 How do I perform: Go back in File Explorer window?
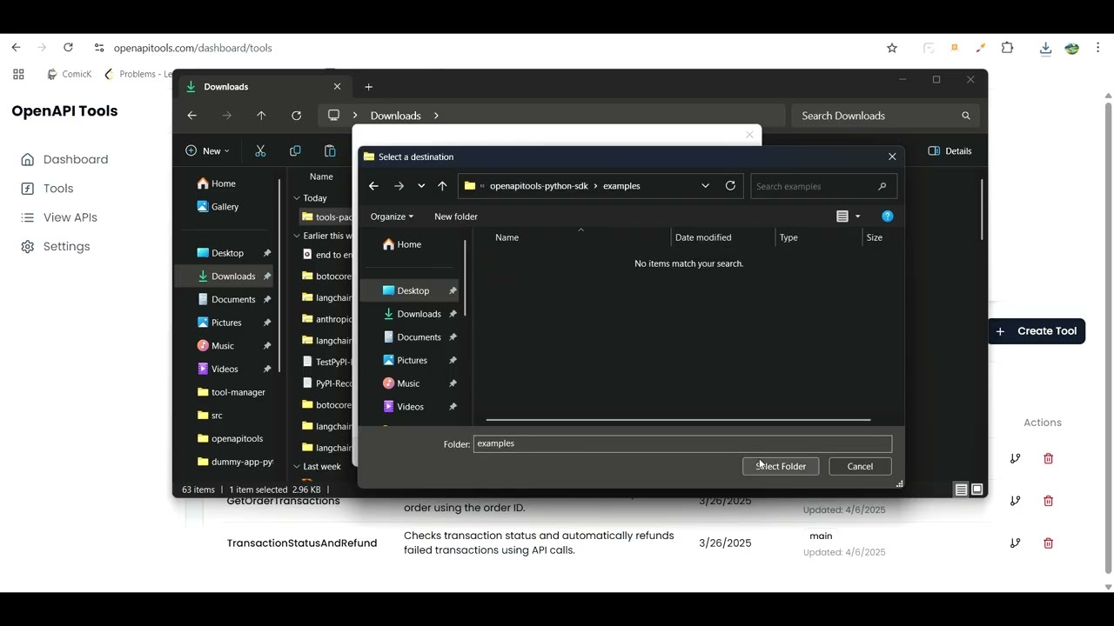192,116
